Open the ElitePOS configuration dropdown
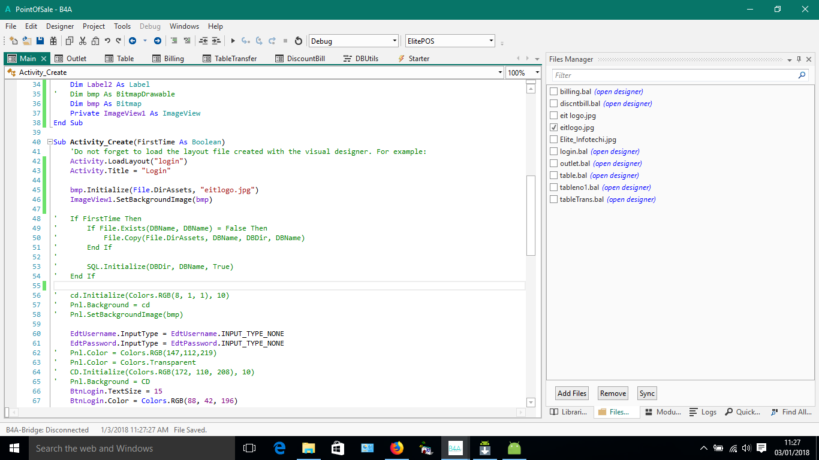 tap(491, 41)
